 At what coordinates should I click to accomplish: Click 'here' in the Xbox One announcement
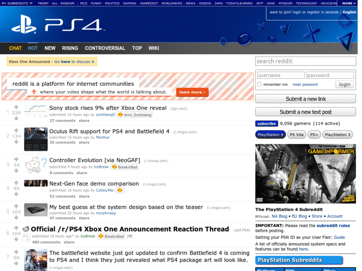[66, 61]
